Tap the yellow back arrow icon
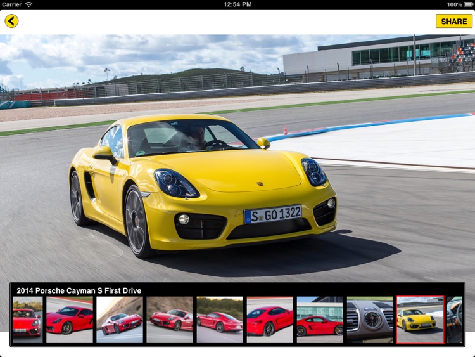 (x=11, y=21)
